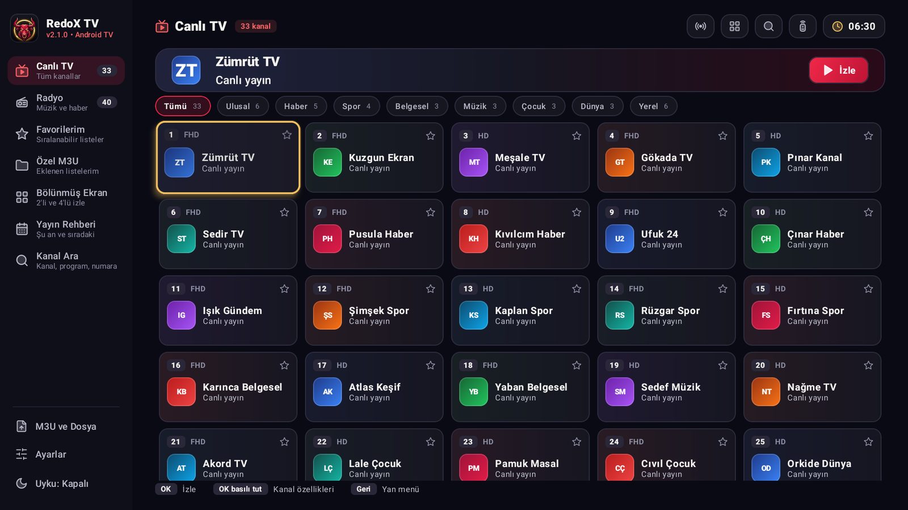Select the Yerel filter chip
This screenshot has height=510, width=908.
click(653, 106)
